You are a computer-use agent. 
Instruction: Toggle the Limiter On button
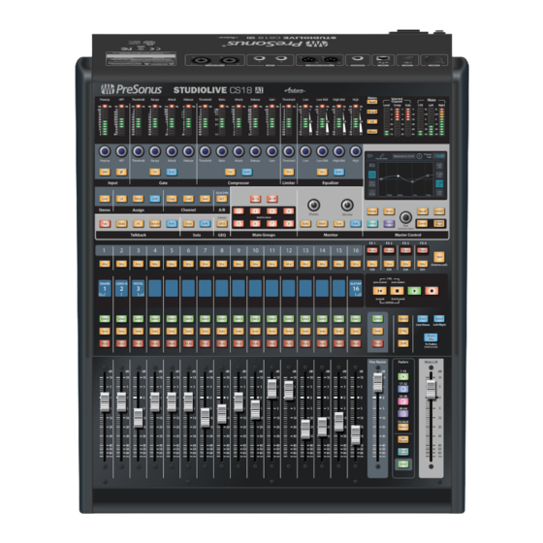coord(289,172)
